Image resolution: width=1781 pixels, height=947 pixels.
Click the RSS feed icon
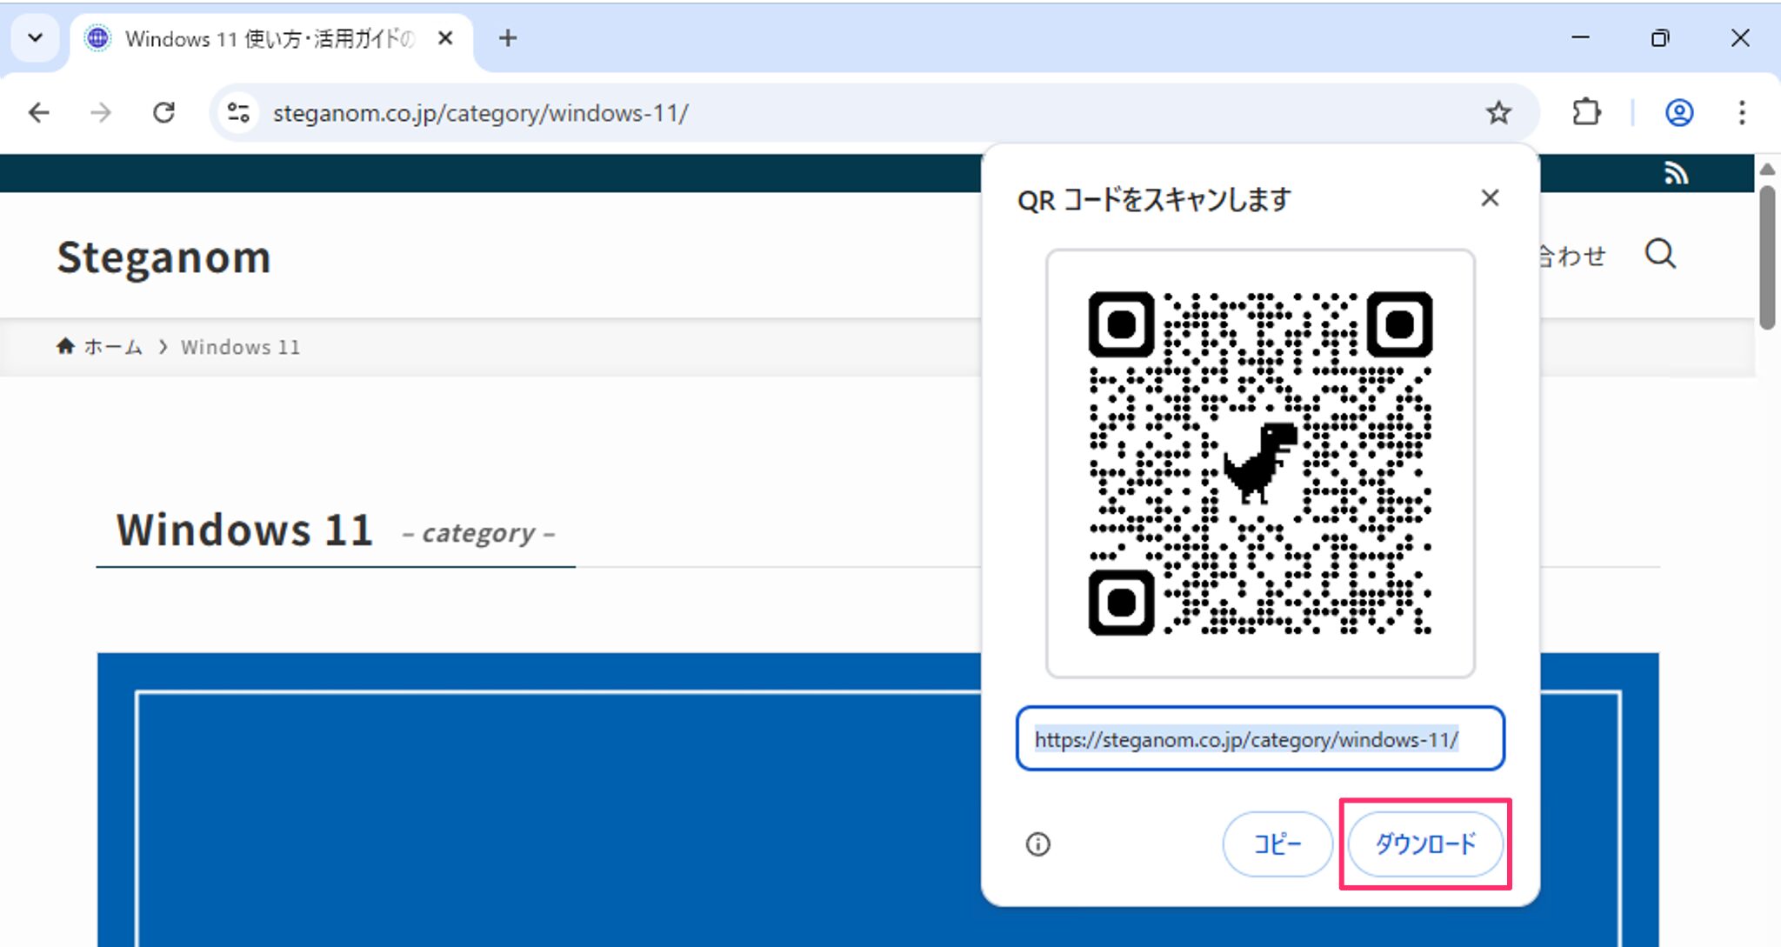point(1676,172)
